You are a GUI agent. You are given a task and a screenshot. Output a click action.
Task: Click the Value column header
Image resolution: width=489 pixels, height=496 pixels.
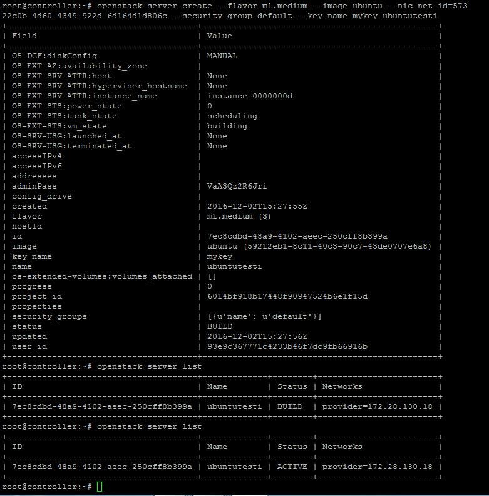click(x=220, y=36)
